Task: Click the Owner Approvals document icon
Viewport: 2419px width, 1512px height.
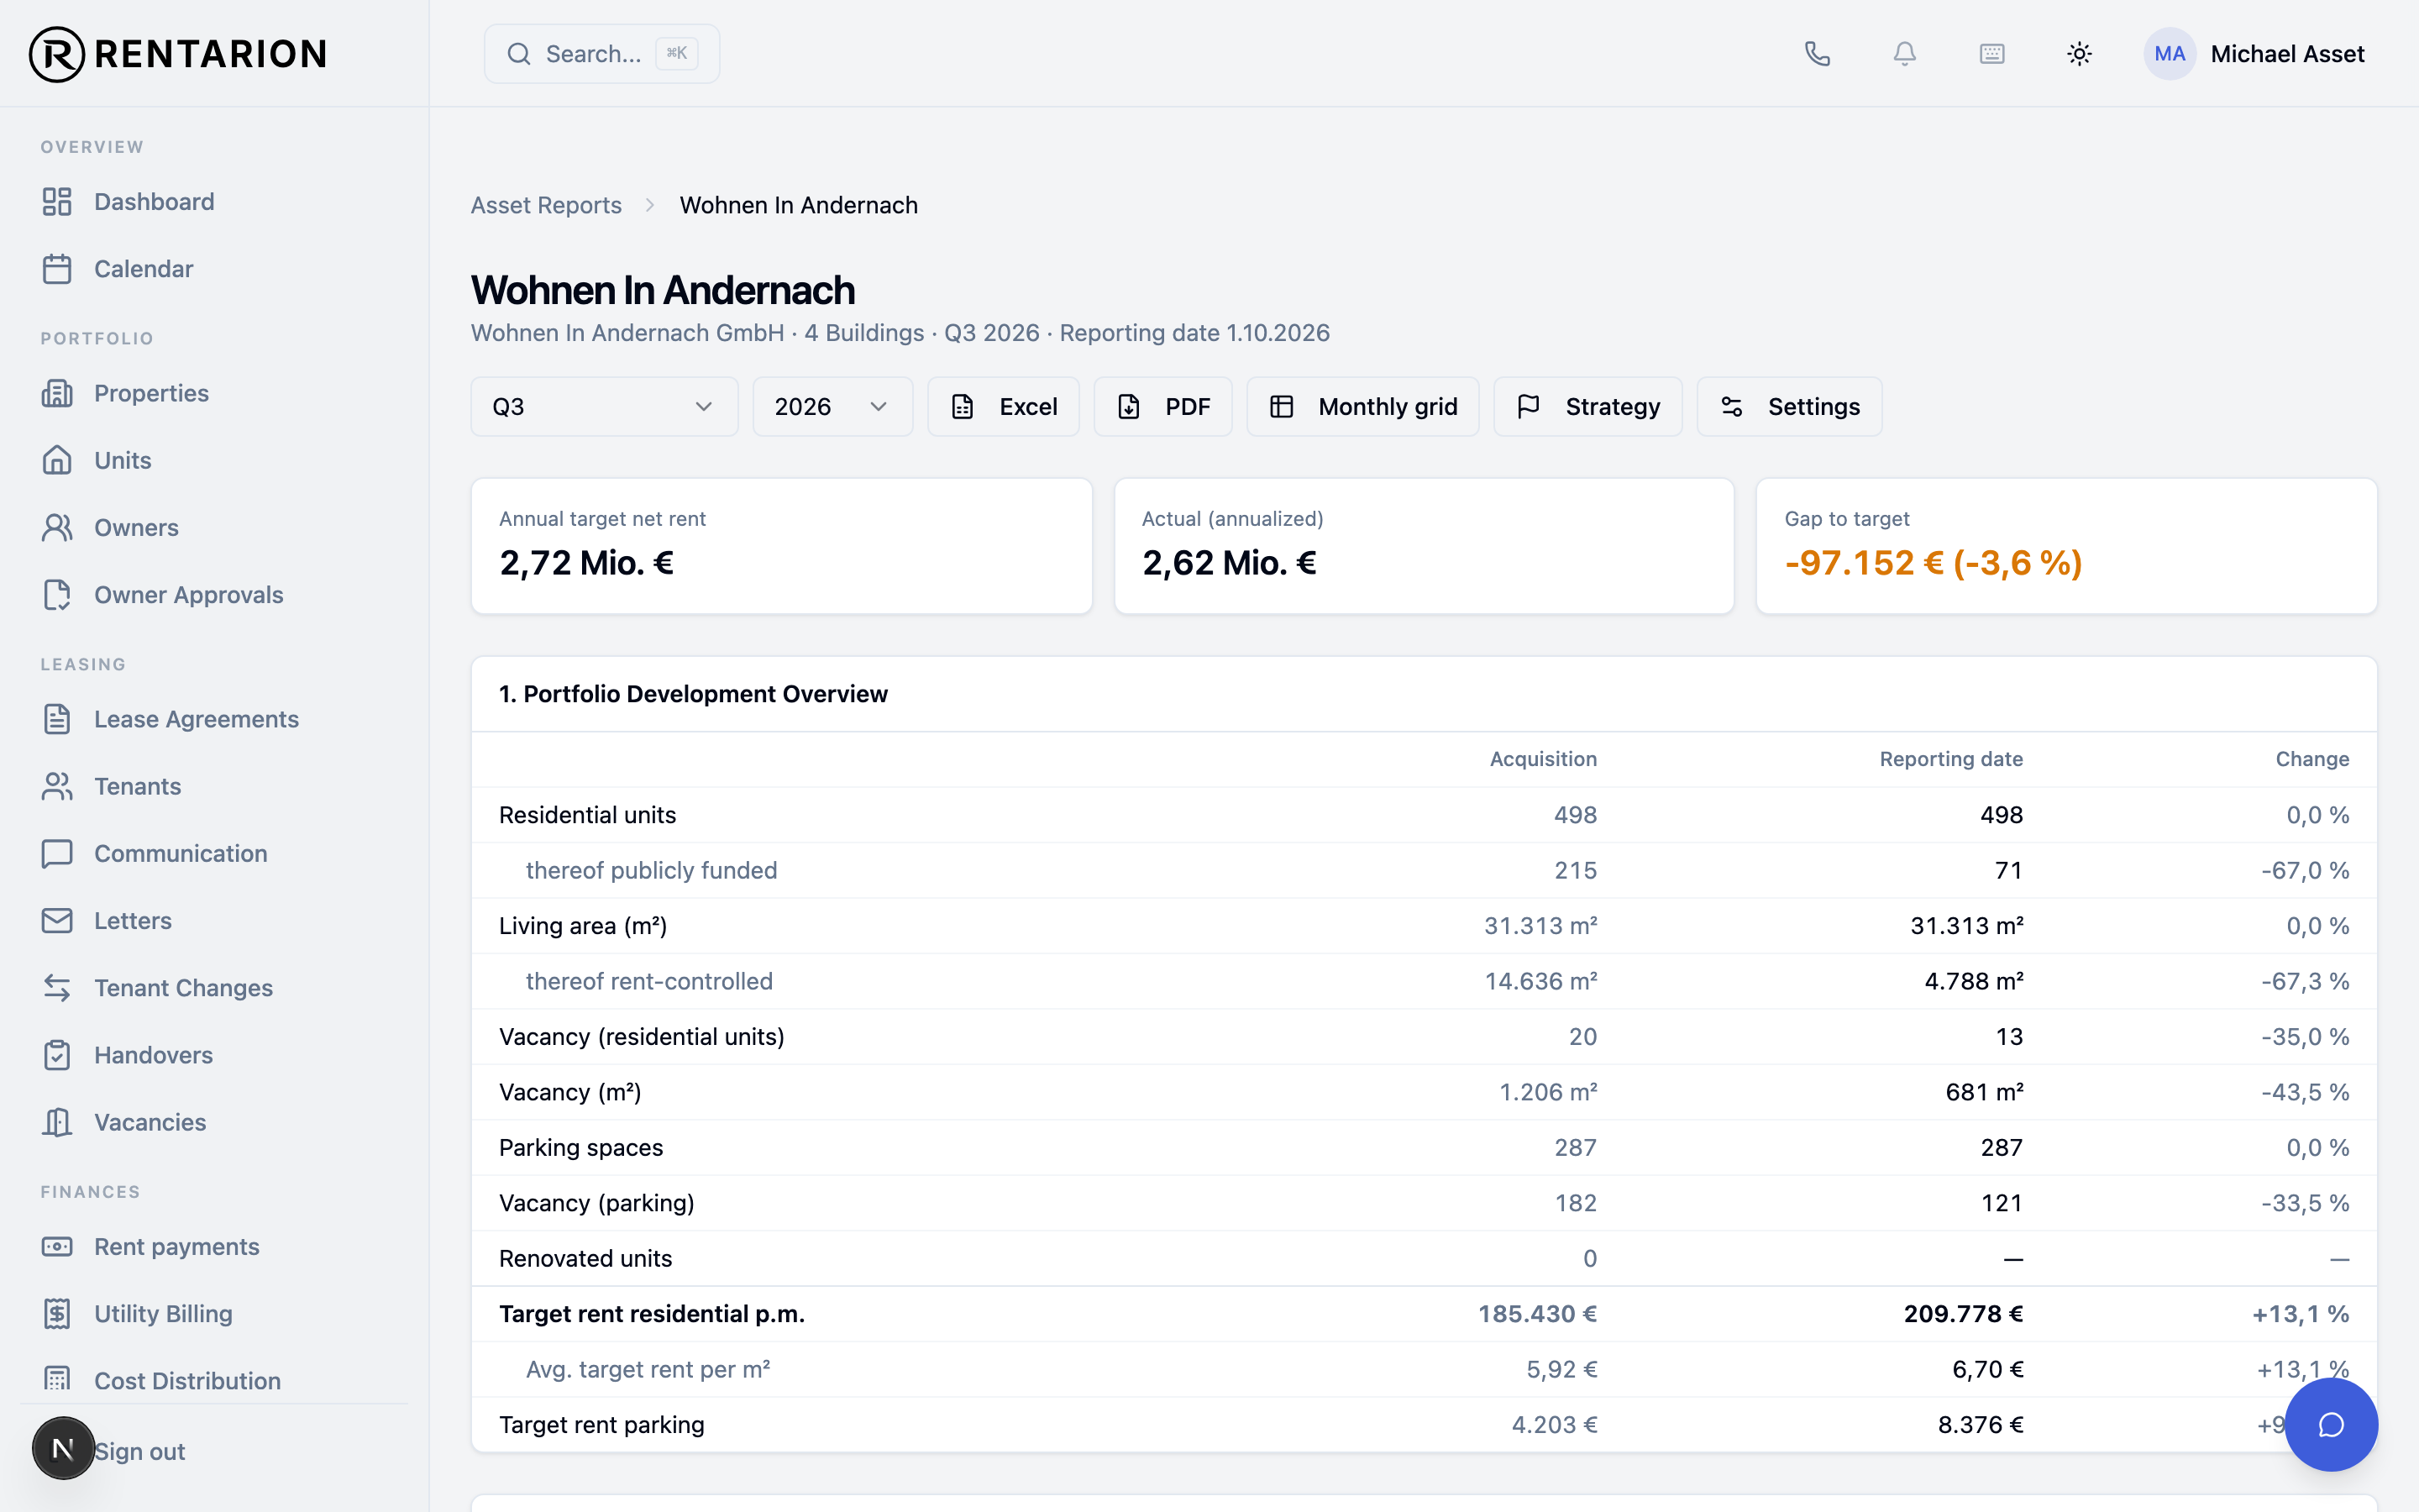Action: pyautogui.click(x=57, y=595)
